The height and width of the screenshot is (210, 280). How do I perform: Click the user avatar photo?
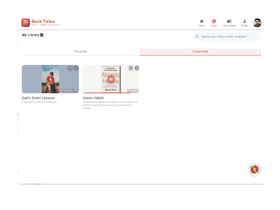257,23
